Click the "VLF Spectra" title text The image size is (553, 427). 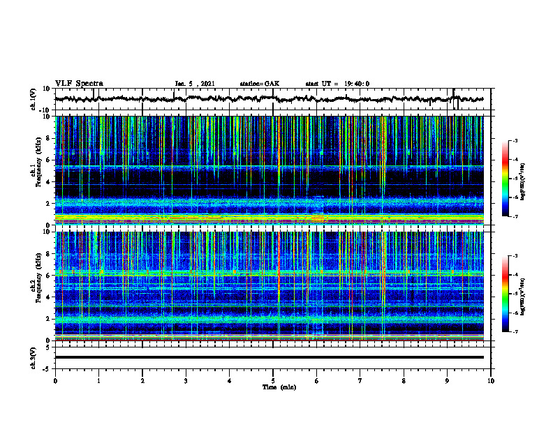click(79, 84)
